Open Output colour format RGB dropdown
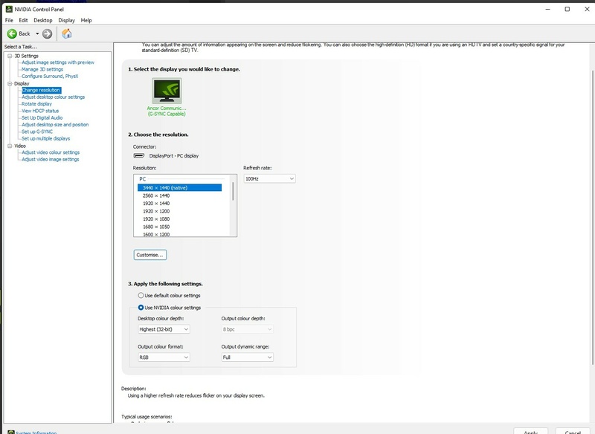The image size is (595, 434). [164, 357]
